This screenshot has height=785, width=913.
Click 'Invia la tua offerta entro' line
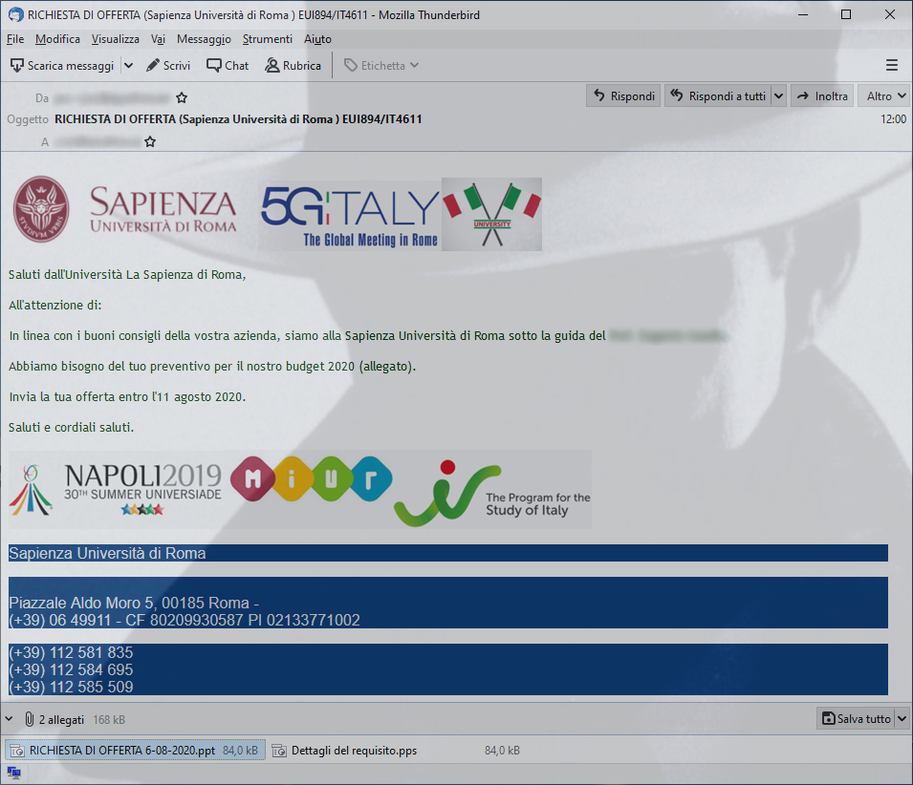[x=127, y=396]
